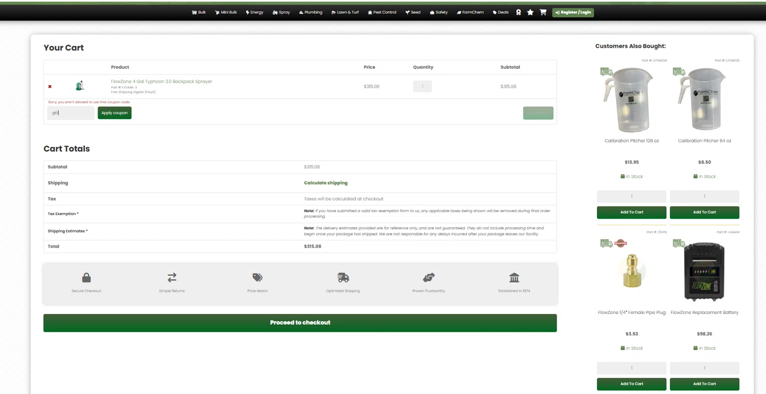This screenshot has height=394, width=766.
Task: Click free shipping badge on 64 oz pitcher
Action: coord(679,72)
